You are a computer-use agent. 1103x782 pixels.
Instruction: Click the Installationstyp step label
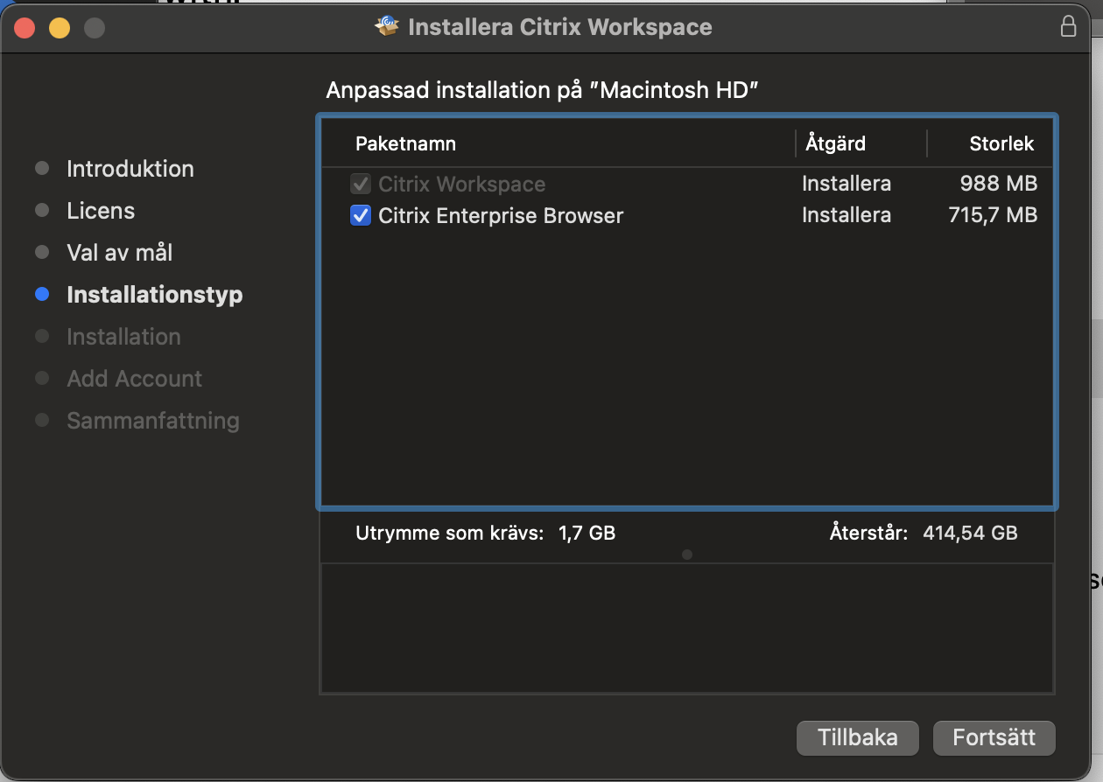tap(154, 295)
